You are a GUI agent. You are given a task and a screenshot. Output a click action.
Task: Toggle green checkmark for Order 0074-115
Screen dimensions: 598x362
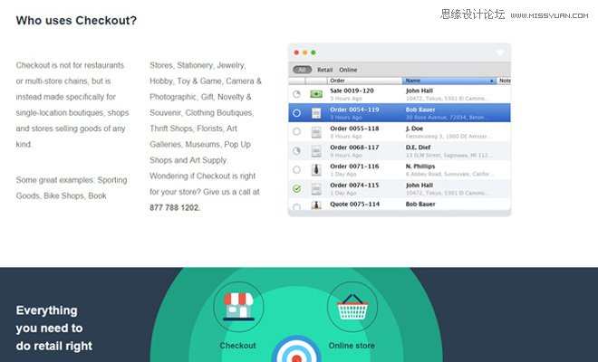(296, 188)
